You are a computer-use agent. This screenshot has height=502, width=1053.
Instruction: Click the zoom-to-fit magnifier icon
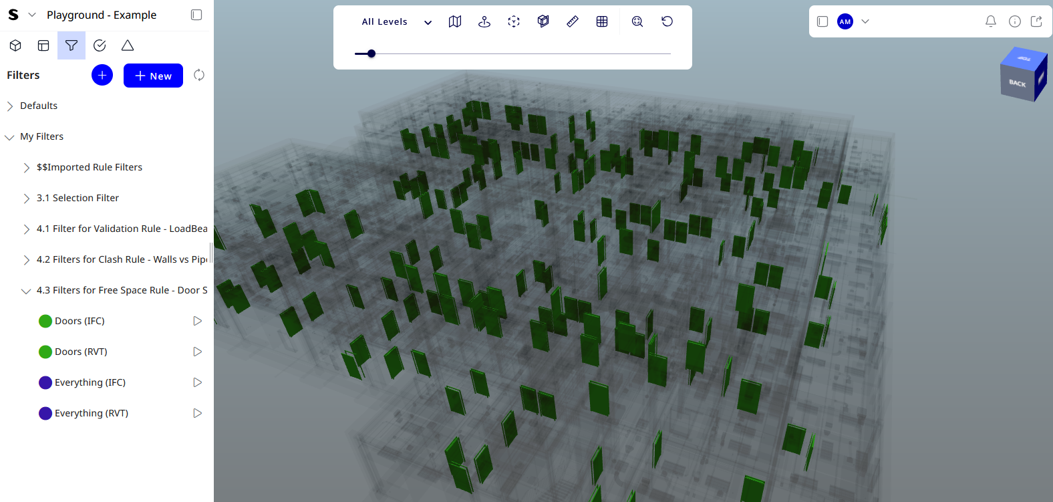coord(637,21)
